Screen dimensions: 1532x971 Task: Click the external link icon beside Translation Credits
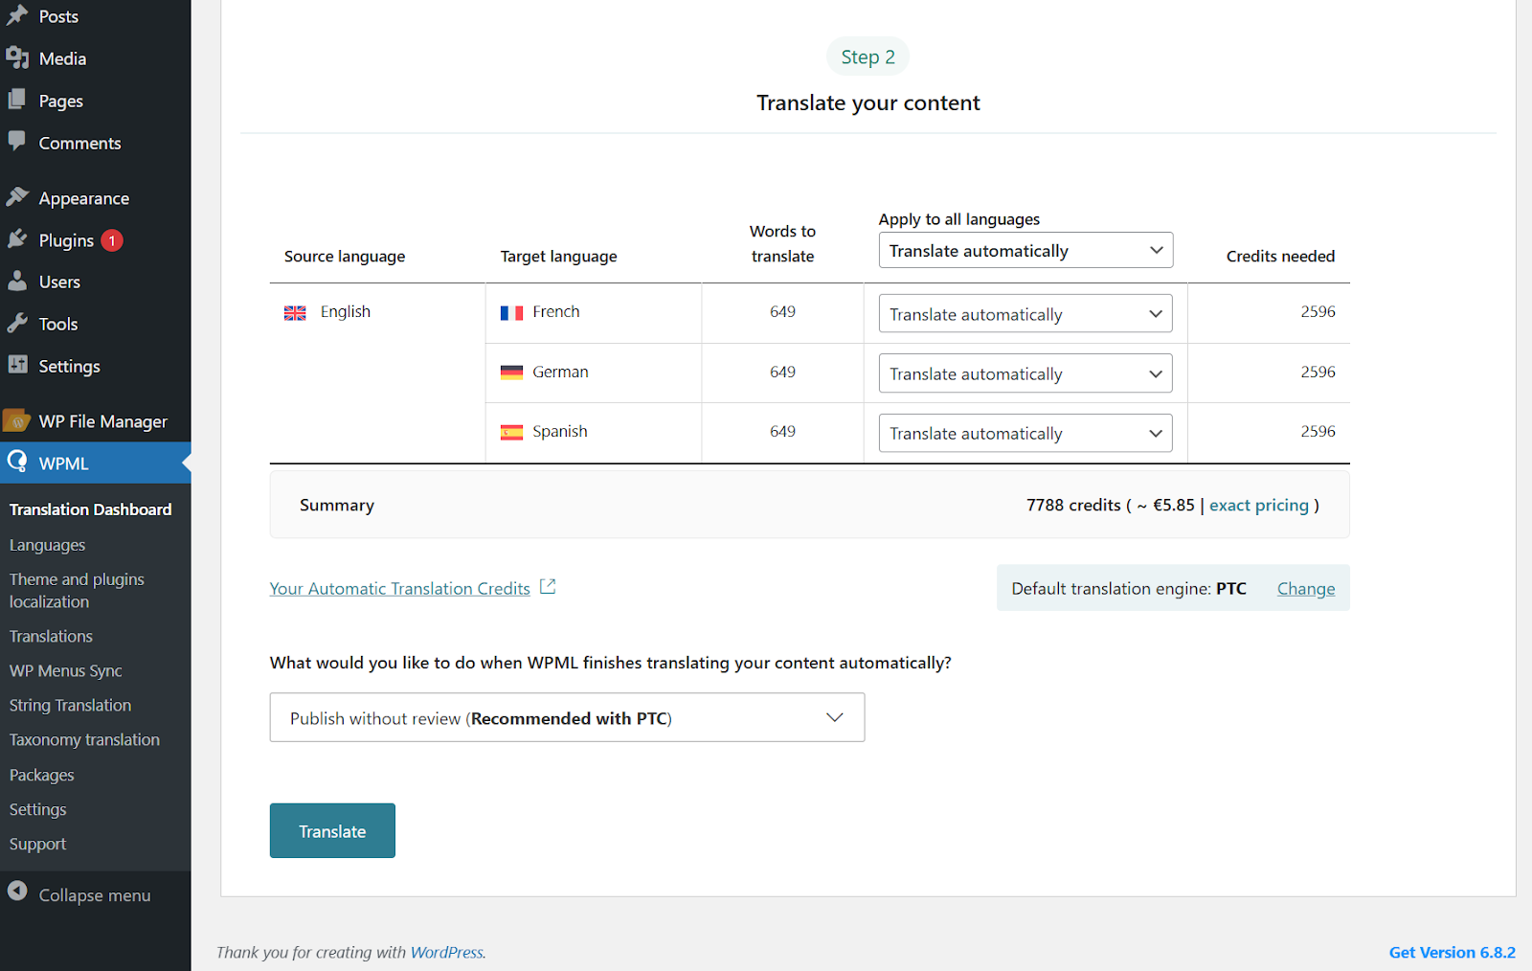tap(548, 587)
